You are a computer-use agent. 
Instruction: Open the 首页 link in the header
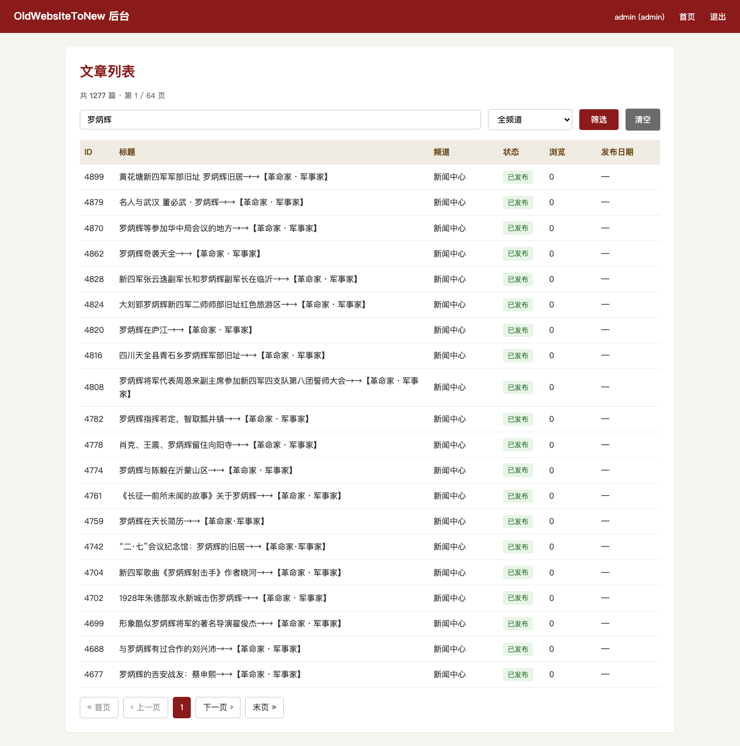687,17
